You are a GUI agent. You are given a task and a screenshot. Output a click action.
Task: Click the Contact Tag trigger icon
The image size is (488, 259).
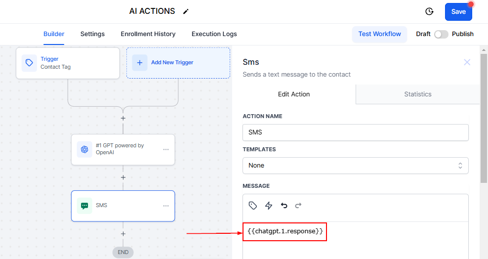29,63
